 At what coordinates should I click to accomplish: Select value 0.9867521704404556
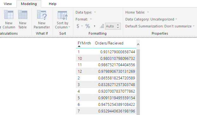click(x=117, y=65)
